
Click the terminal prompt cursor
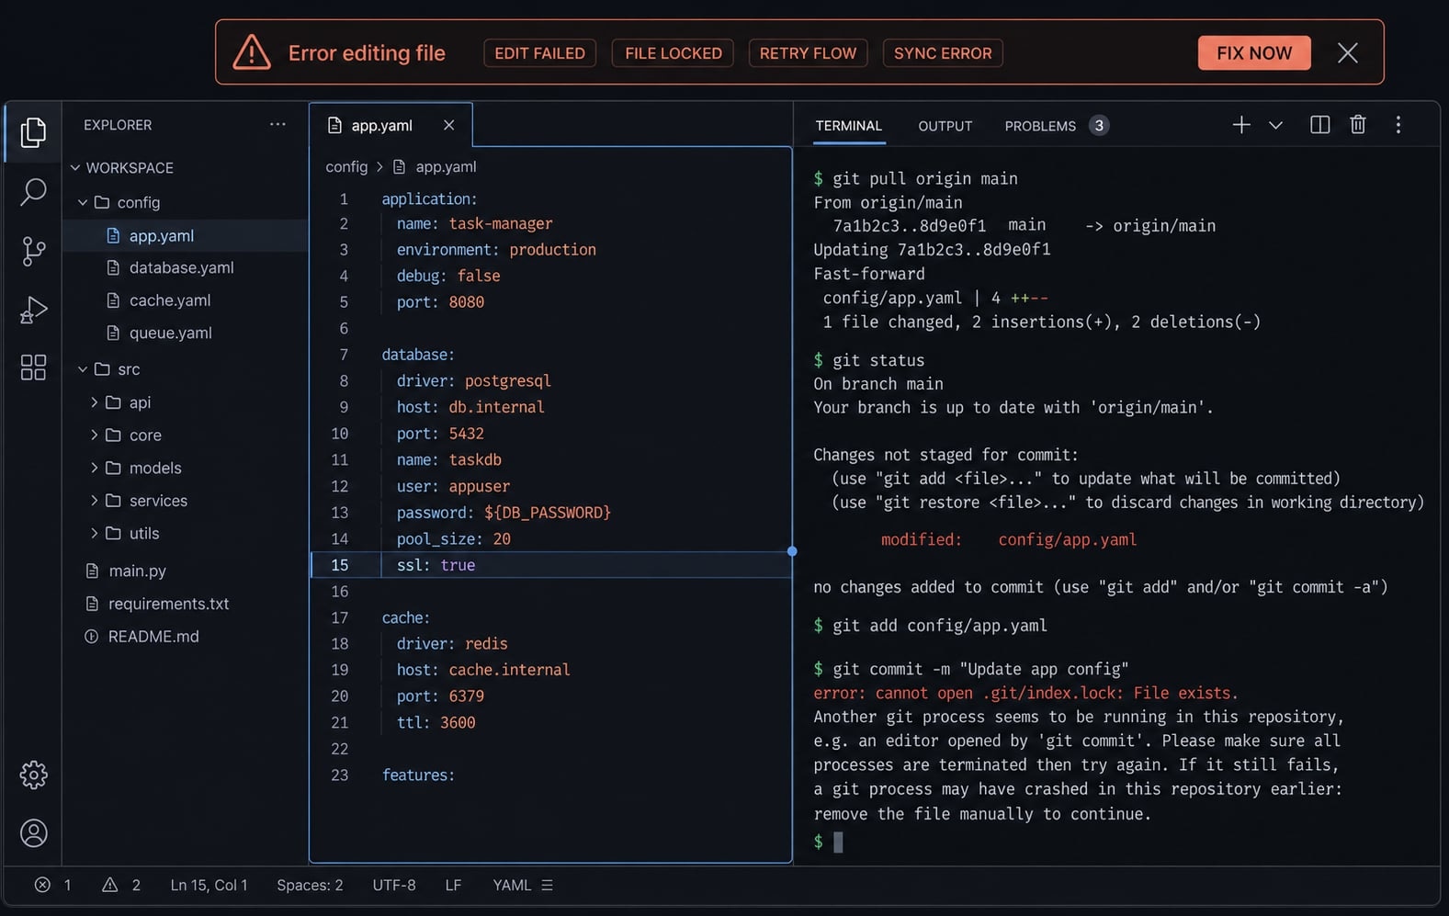click(838, 842)
